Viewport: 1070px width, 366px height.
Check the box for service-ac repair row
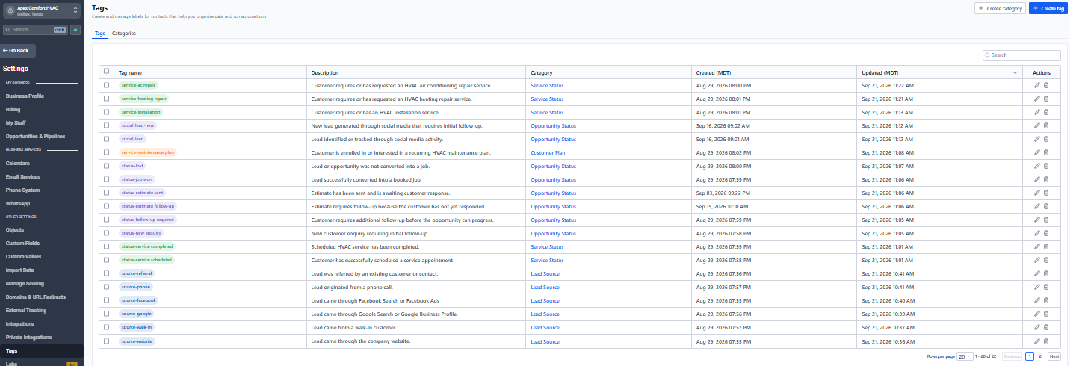[x=107, y=85]
